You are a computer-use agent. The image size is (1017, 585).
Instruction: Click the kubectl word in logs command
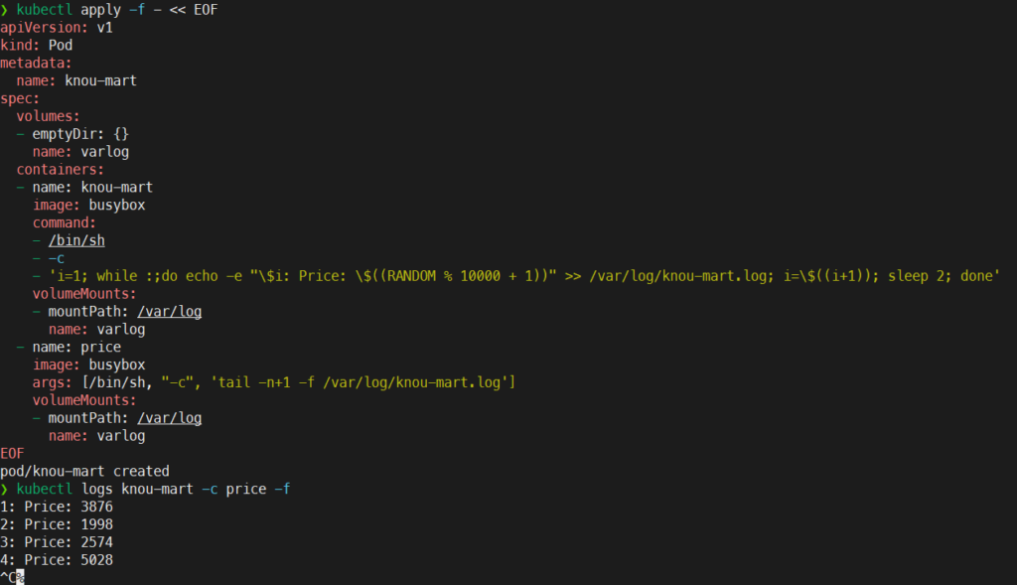coord(44,489)
